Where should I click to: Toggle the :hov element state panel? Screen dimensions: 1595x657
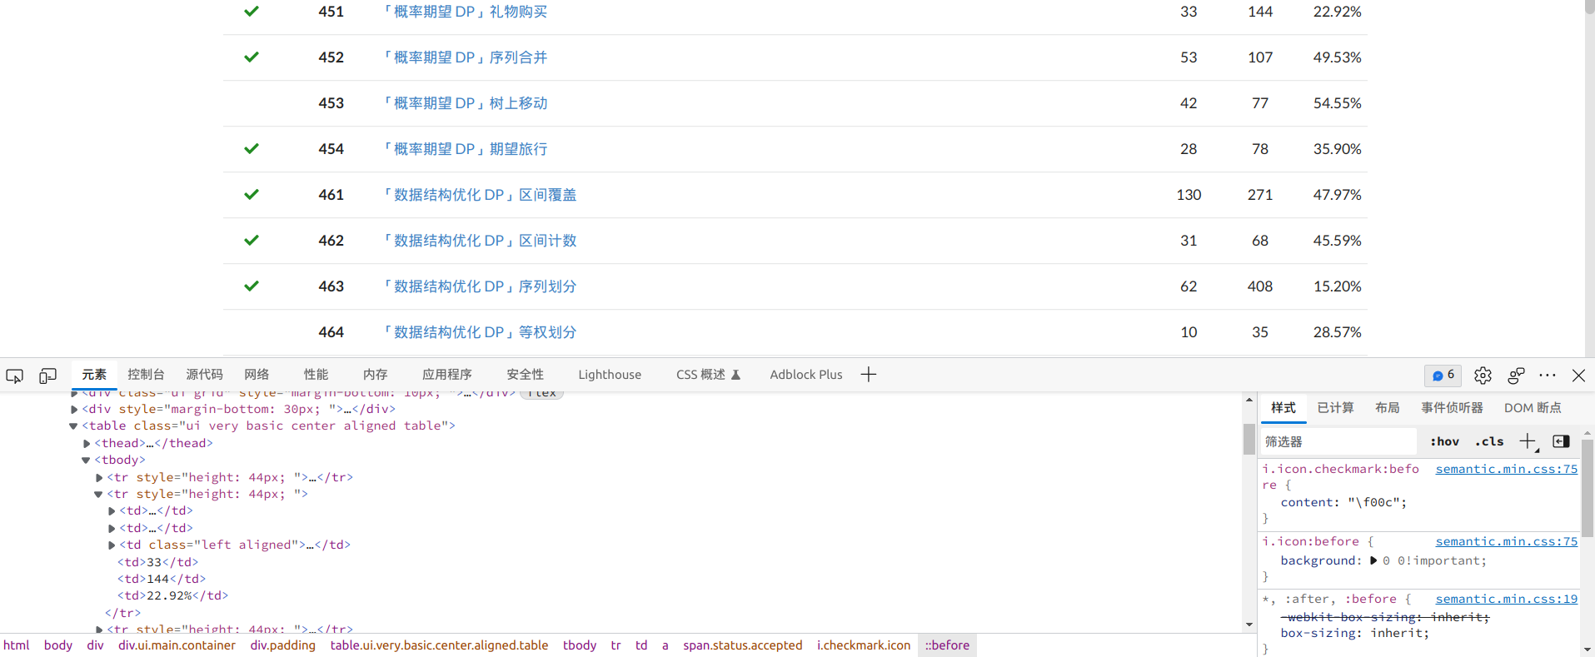[x=1444, y=441]
